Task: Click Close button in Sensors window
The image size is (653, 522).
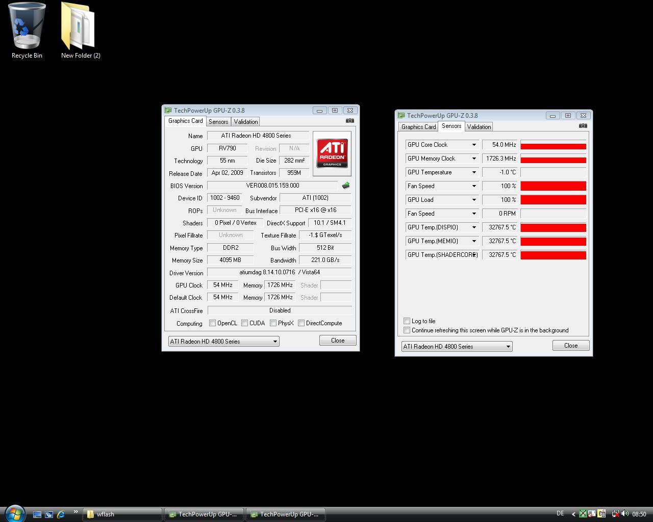Action: (x=571, y=345)
